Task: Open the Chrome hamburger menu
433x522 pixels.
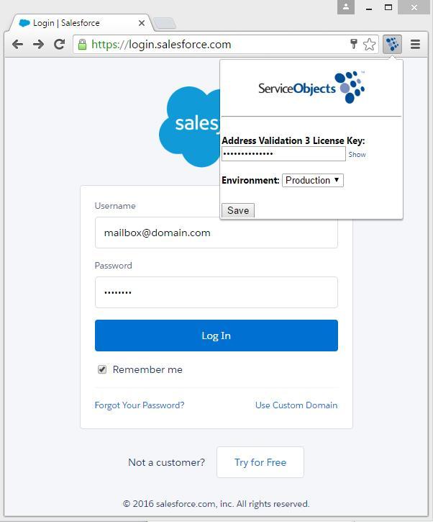Action: pyautogui.click(x=415, y=44)
